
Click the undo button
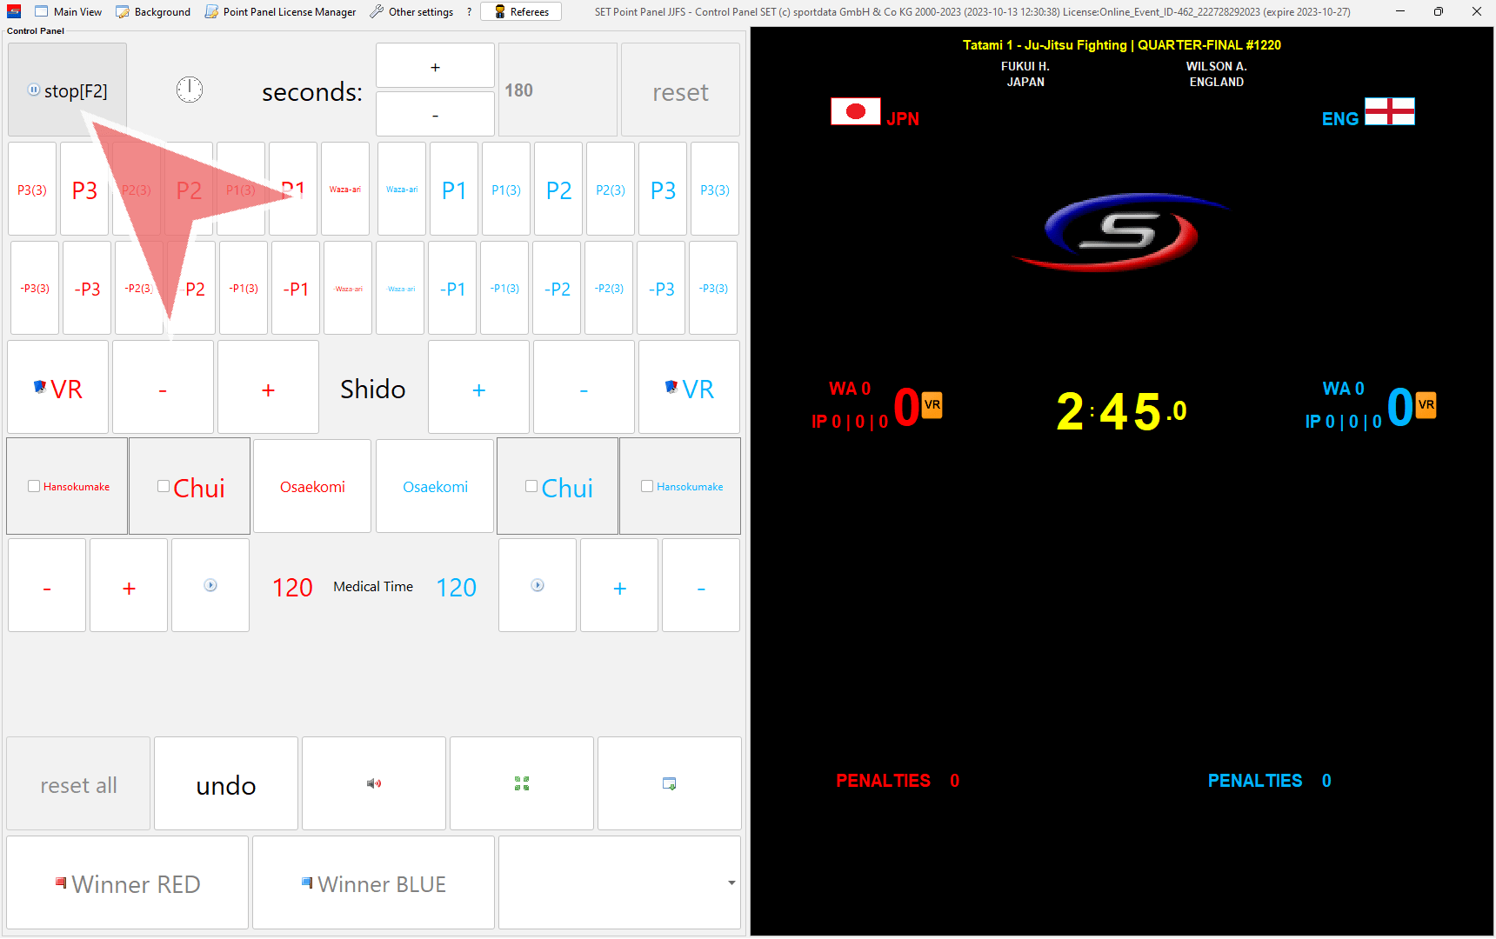click(226, 785)
